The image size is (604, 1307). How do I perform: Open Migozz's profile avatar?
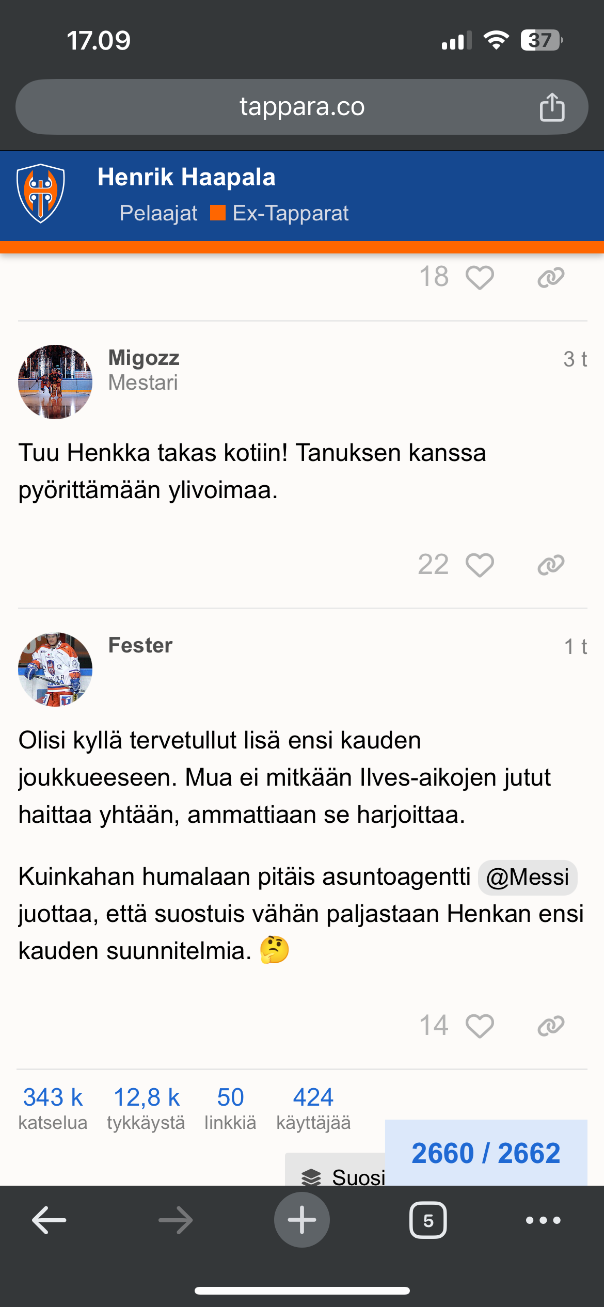pos(55,382)
